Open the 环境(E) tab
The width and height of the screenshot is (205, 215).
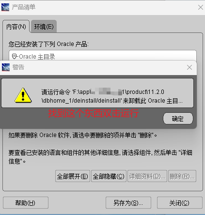pyautogui.click(x=44, y=27)
